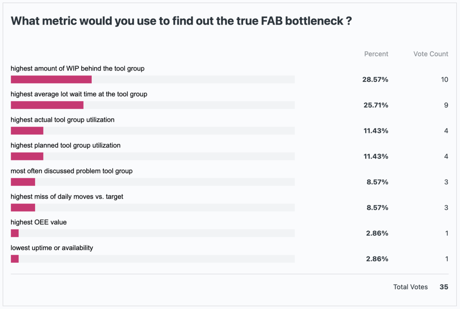Click the 28.57% percentage value
This screenshot has width=460, height=309.
(x=375, y=79)
